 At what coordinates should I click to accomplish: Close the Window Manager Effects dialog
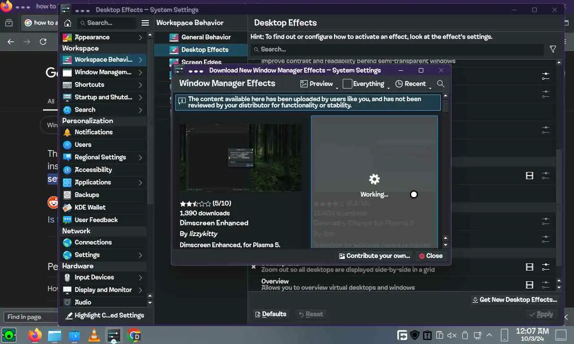point(430,256)
